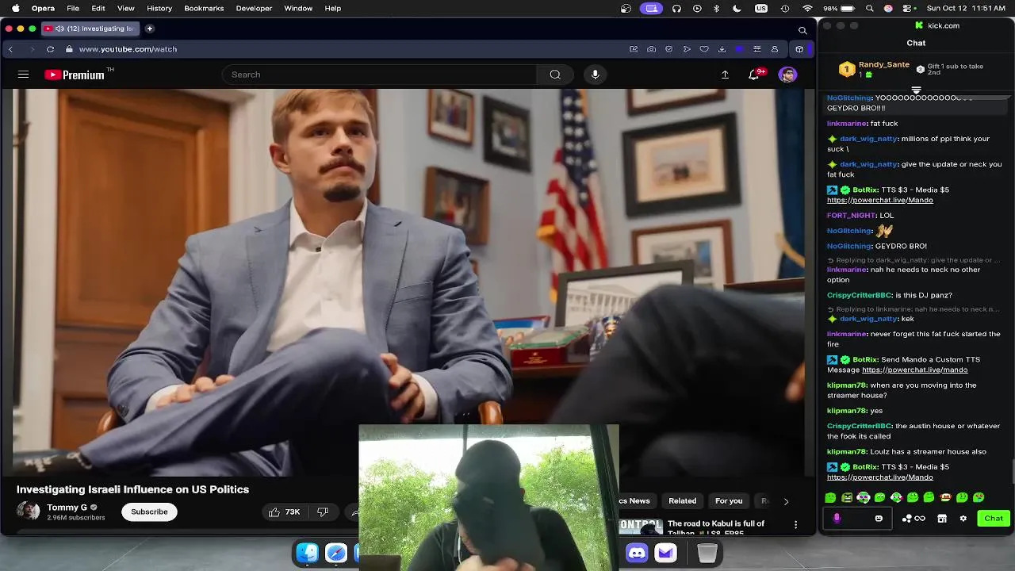Image resolution: width=1015 pixels, height=571 pixels.
Task: Click the YouTube search magnifier button
Action: [555, 75]
